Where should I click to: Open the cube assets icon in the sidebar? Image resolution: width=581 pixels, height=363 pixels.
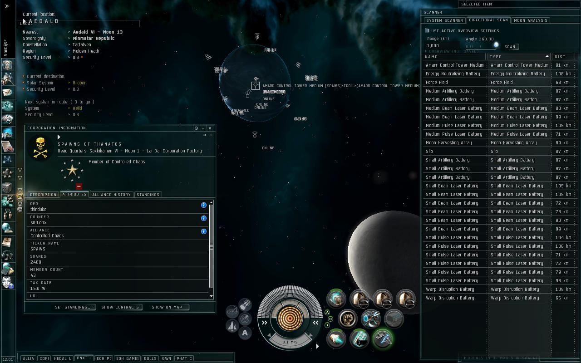coord(7,187)
